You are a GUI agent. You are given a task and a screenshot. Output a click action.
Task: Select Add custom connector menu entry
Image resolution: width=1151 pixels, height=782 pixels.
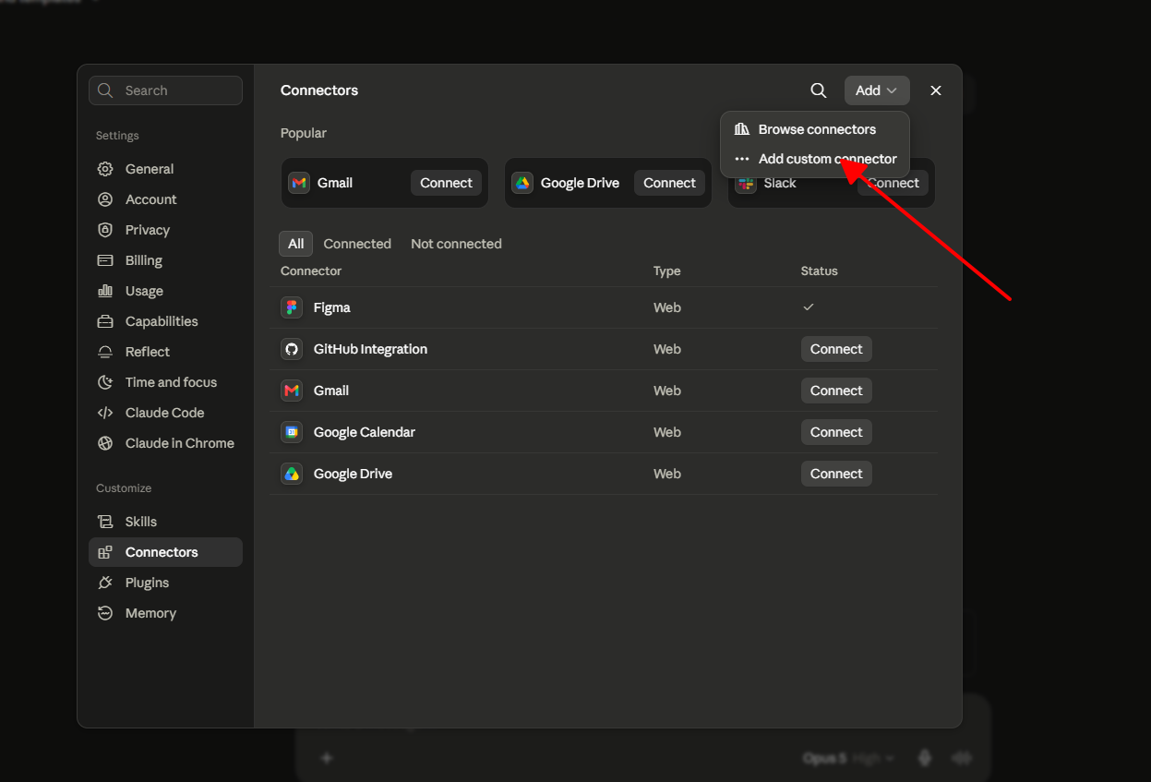[x=815, y=159]
